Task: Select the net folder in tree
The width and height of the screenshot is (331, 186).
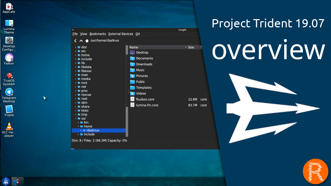Action: tap(84, 87)
